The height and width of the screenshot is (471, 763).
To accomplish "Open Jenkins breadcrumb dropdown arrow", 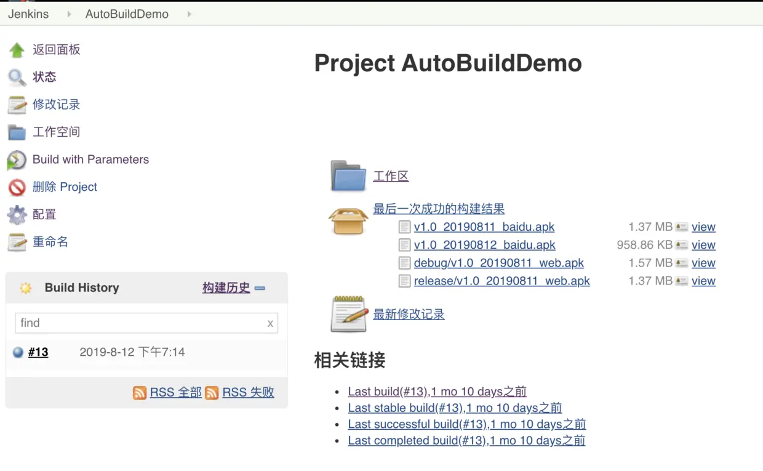I will 69,14.
